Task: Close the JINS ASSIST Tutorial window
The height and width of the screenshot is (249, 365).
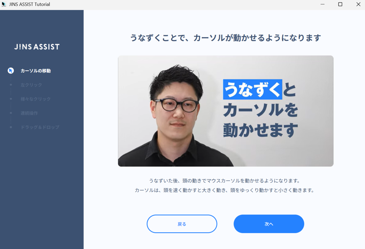Action: point(358,4)
